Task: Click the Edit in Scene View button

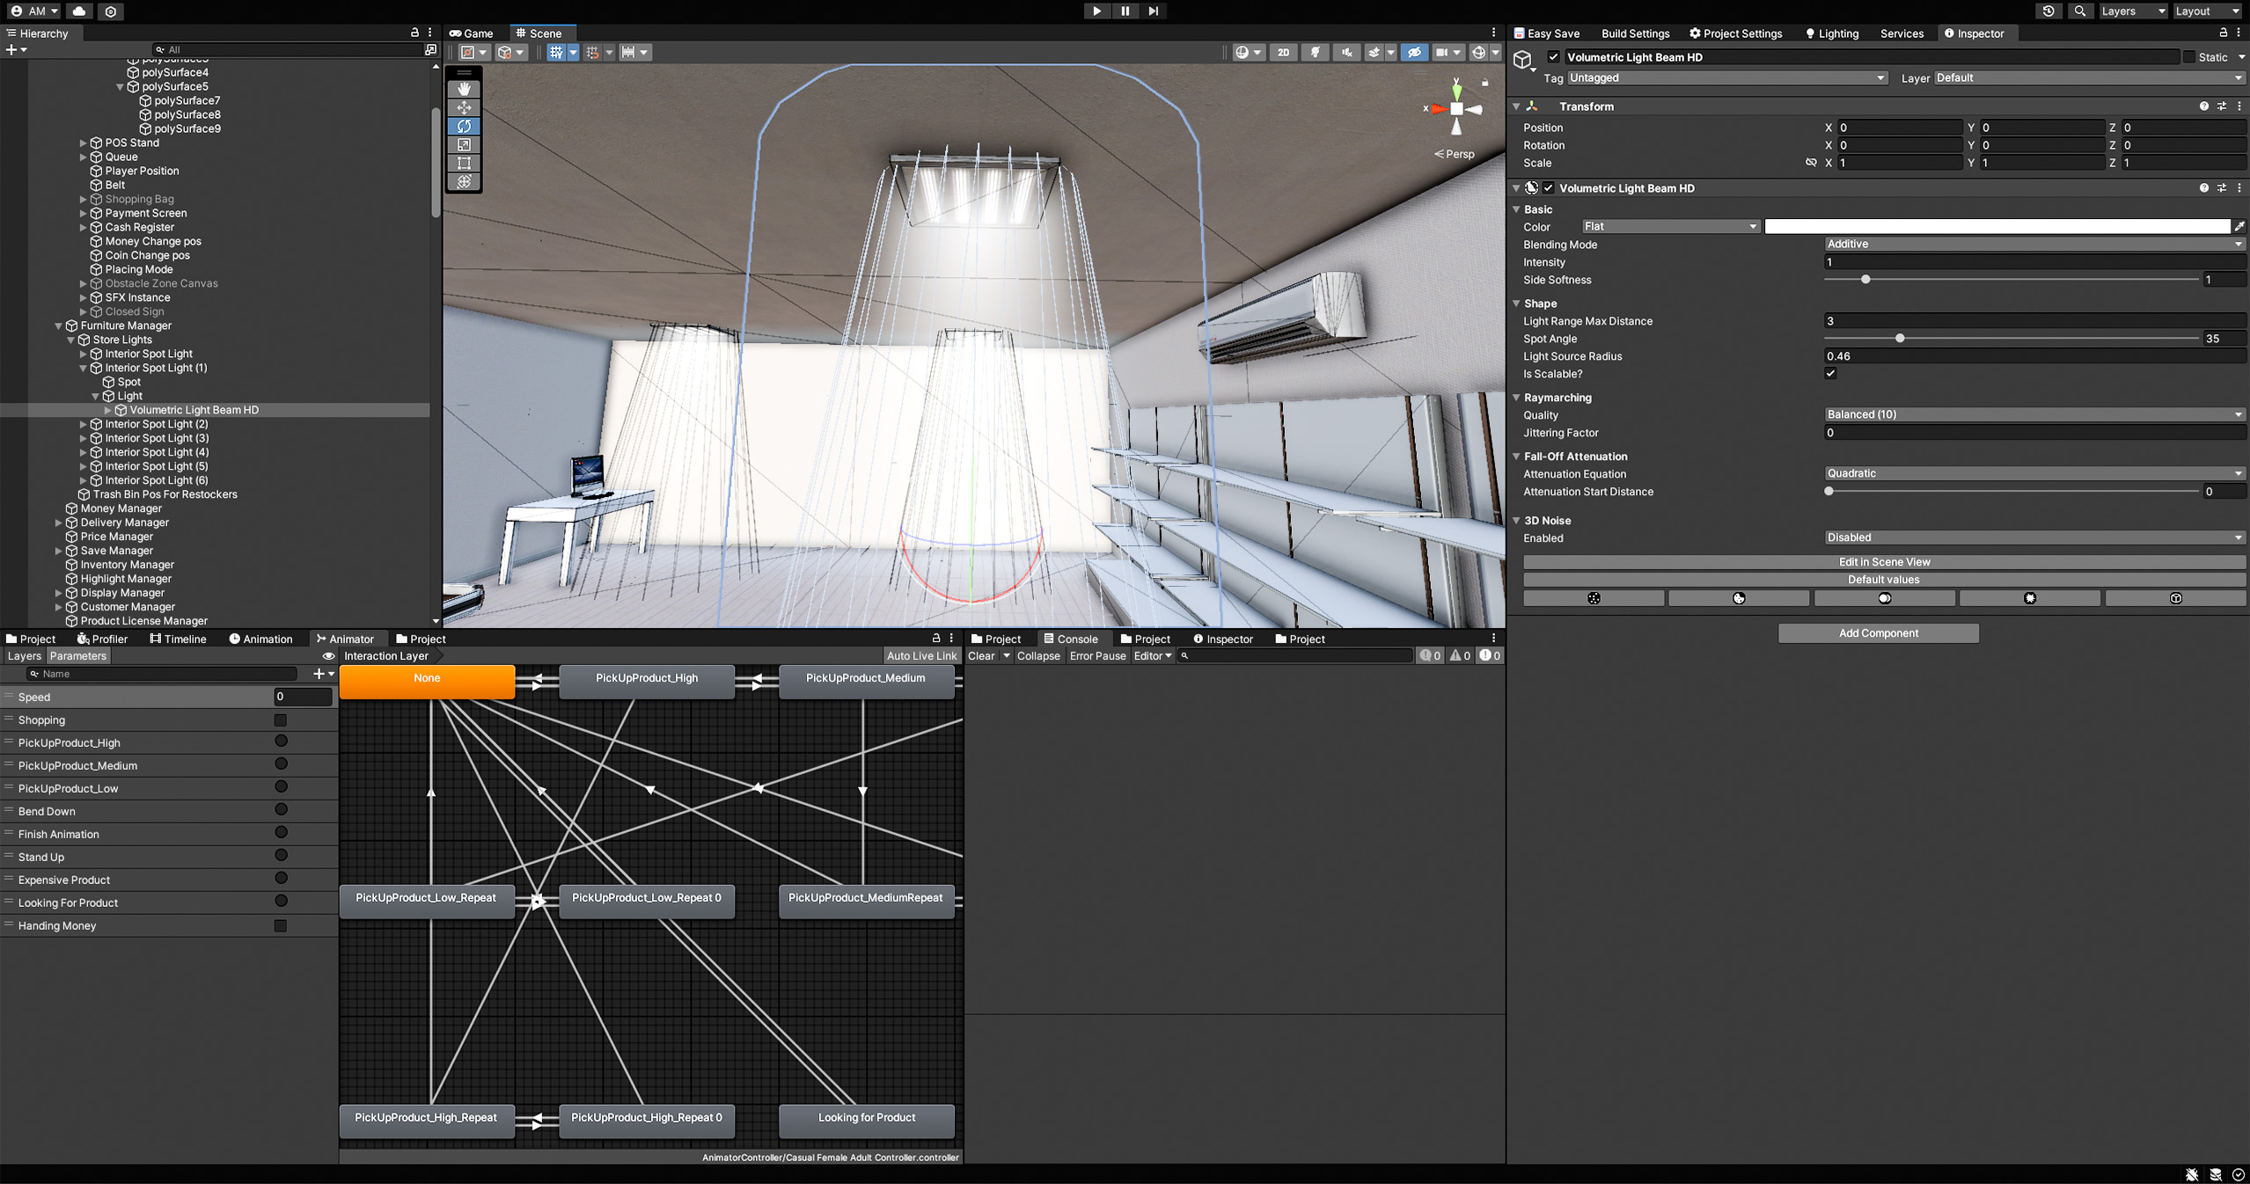Action: point(1884,561)
